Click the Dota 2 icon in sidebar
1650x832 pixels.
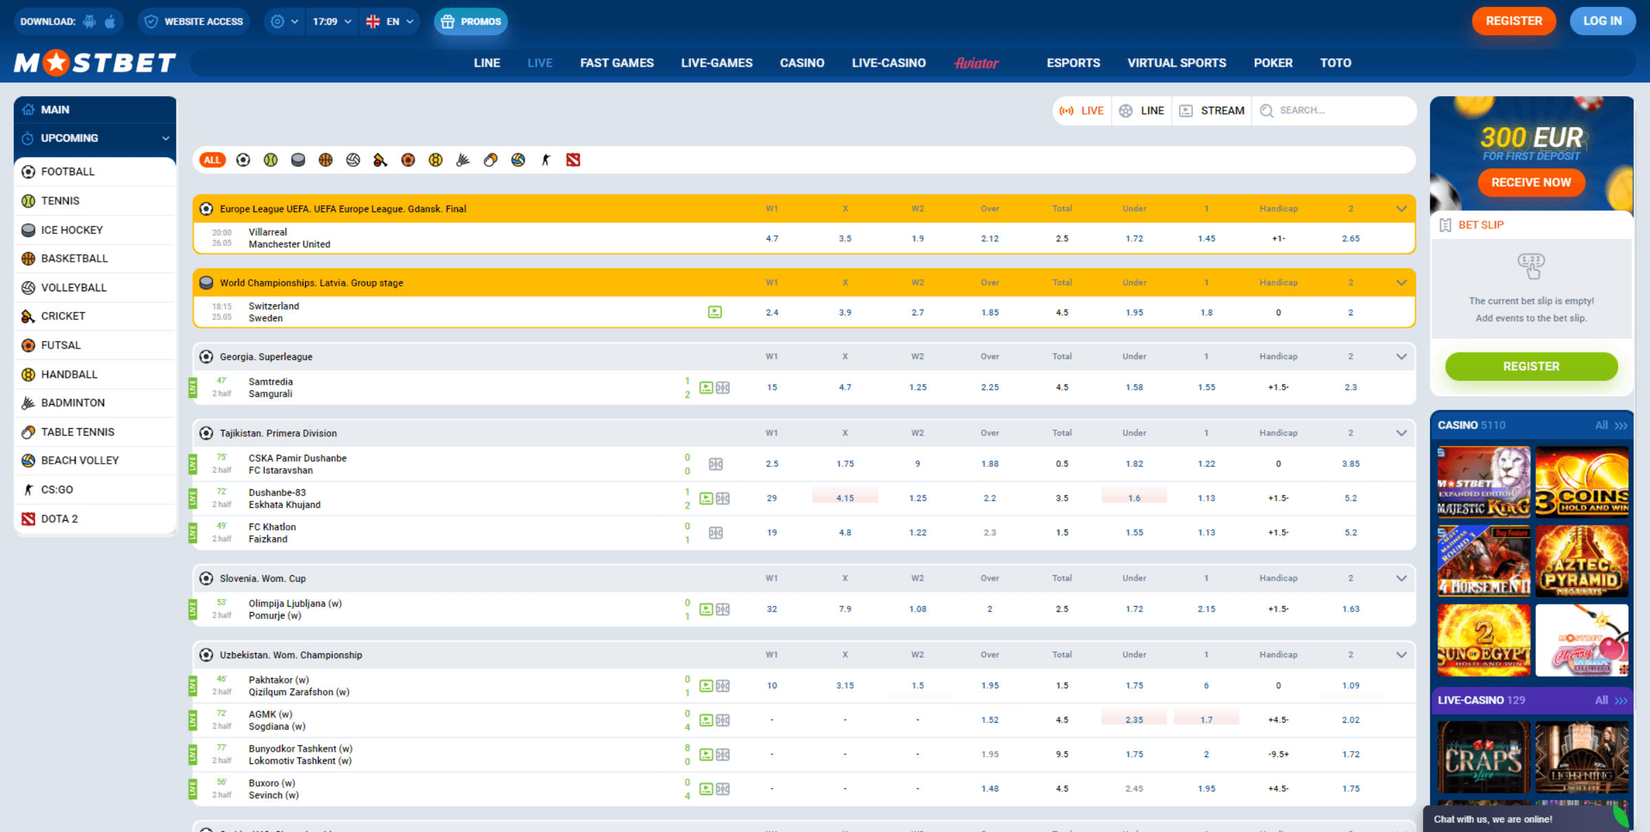(x=29, y=518)
